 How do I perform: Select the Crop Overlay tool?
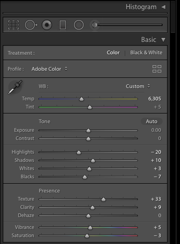tap(14, 25)
